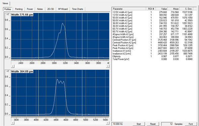199x126 pixels.
Task: Open the Pointing tab
Action: pos(19,9)
